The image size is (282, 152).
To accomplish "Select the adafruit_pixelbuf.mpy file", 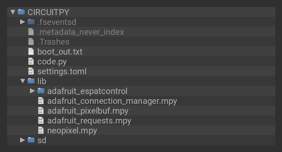I will [88, 111].
